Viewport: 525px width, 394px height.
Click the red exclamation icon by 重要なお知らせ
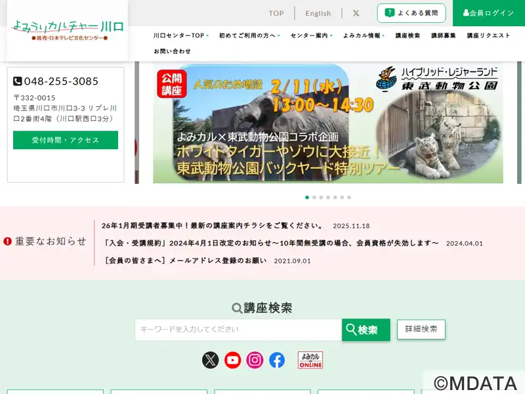point(7,241)
